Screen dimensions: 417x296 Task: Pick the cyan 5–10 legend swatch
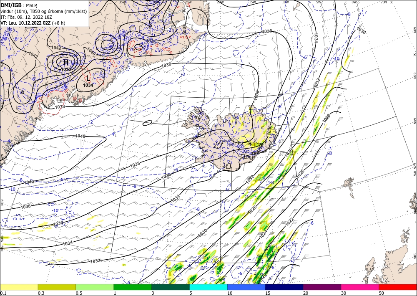tap(208, 287)
